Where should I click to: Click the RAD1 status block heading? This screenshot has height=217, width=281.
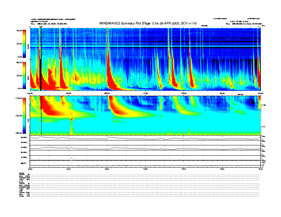coord(22,182)
